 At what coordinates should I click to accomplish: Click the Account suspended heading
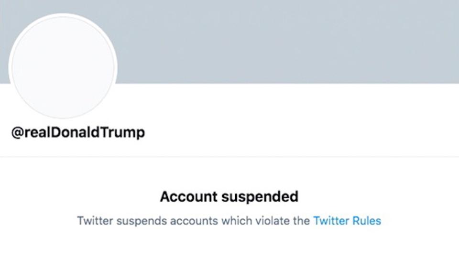229,196
